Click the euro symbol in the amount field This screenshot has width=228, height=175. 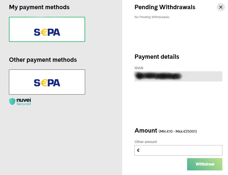138,150
